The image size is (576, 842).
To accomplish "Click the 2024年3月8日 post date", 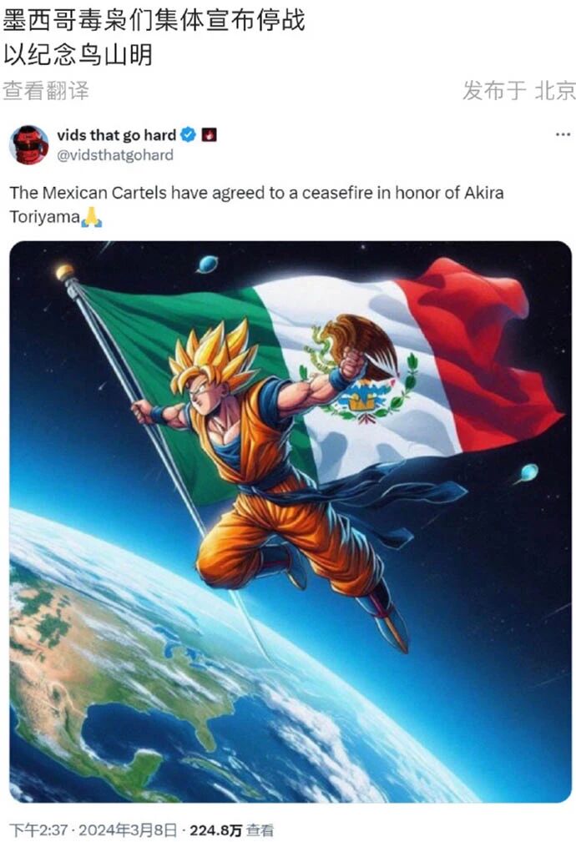I will 128,830.
